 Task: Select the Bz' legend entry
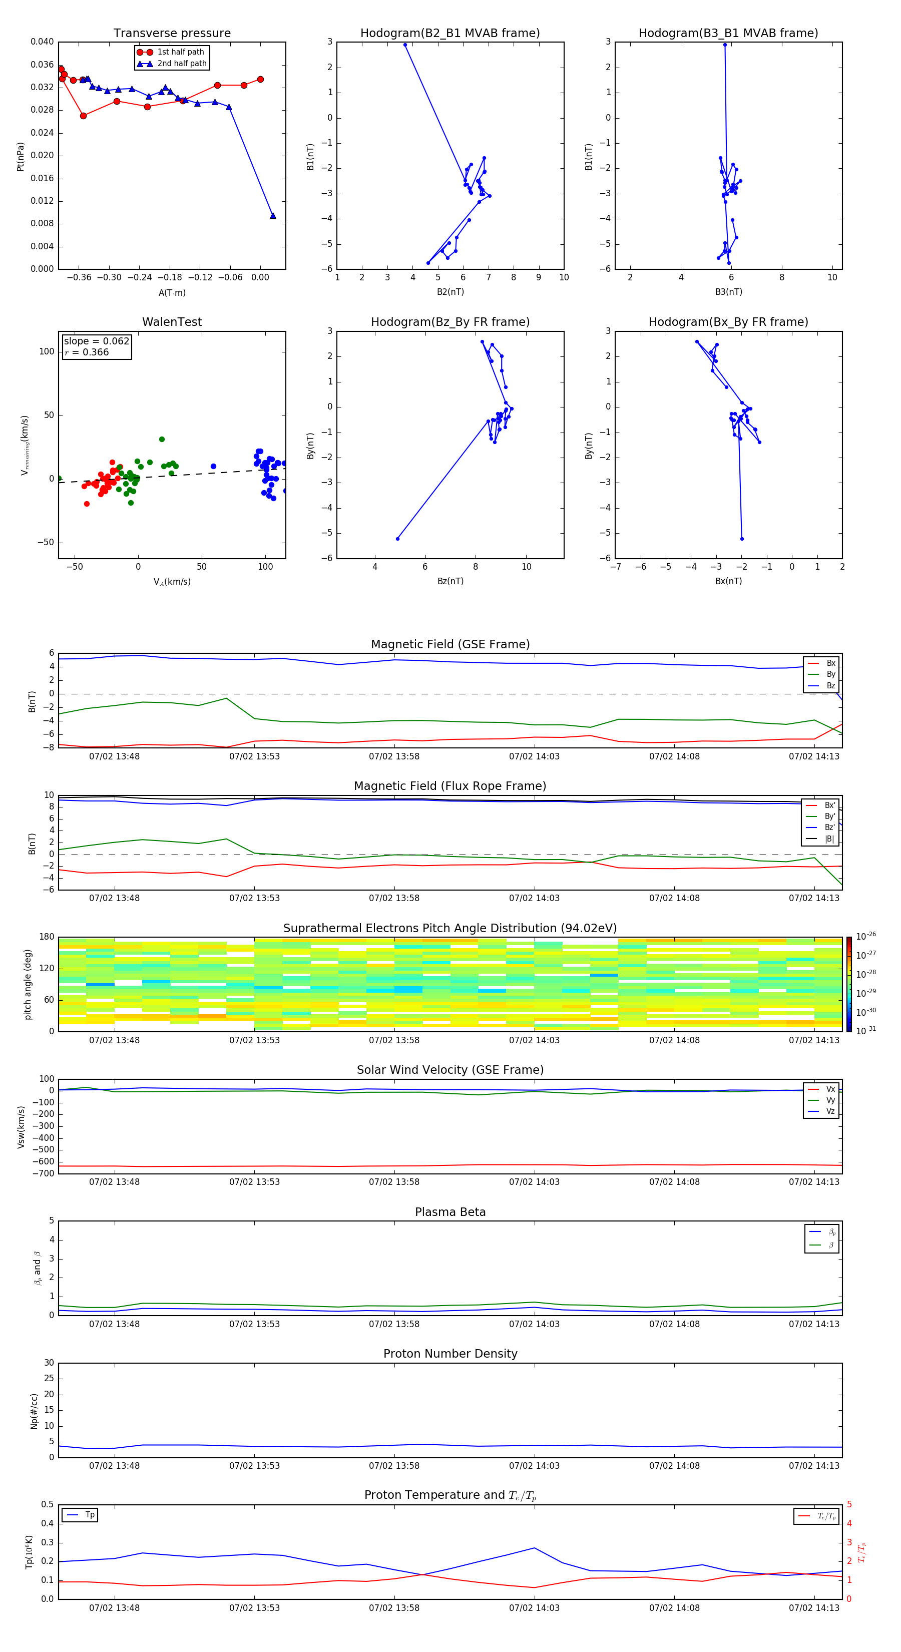[821, 828]
